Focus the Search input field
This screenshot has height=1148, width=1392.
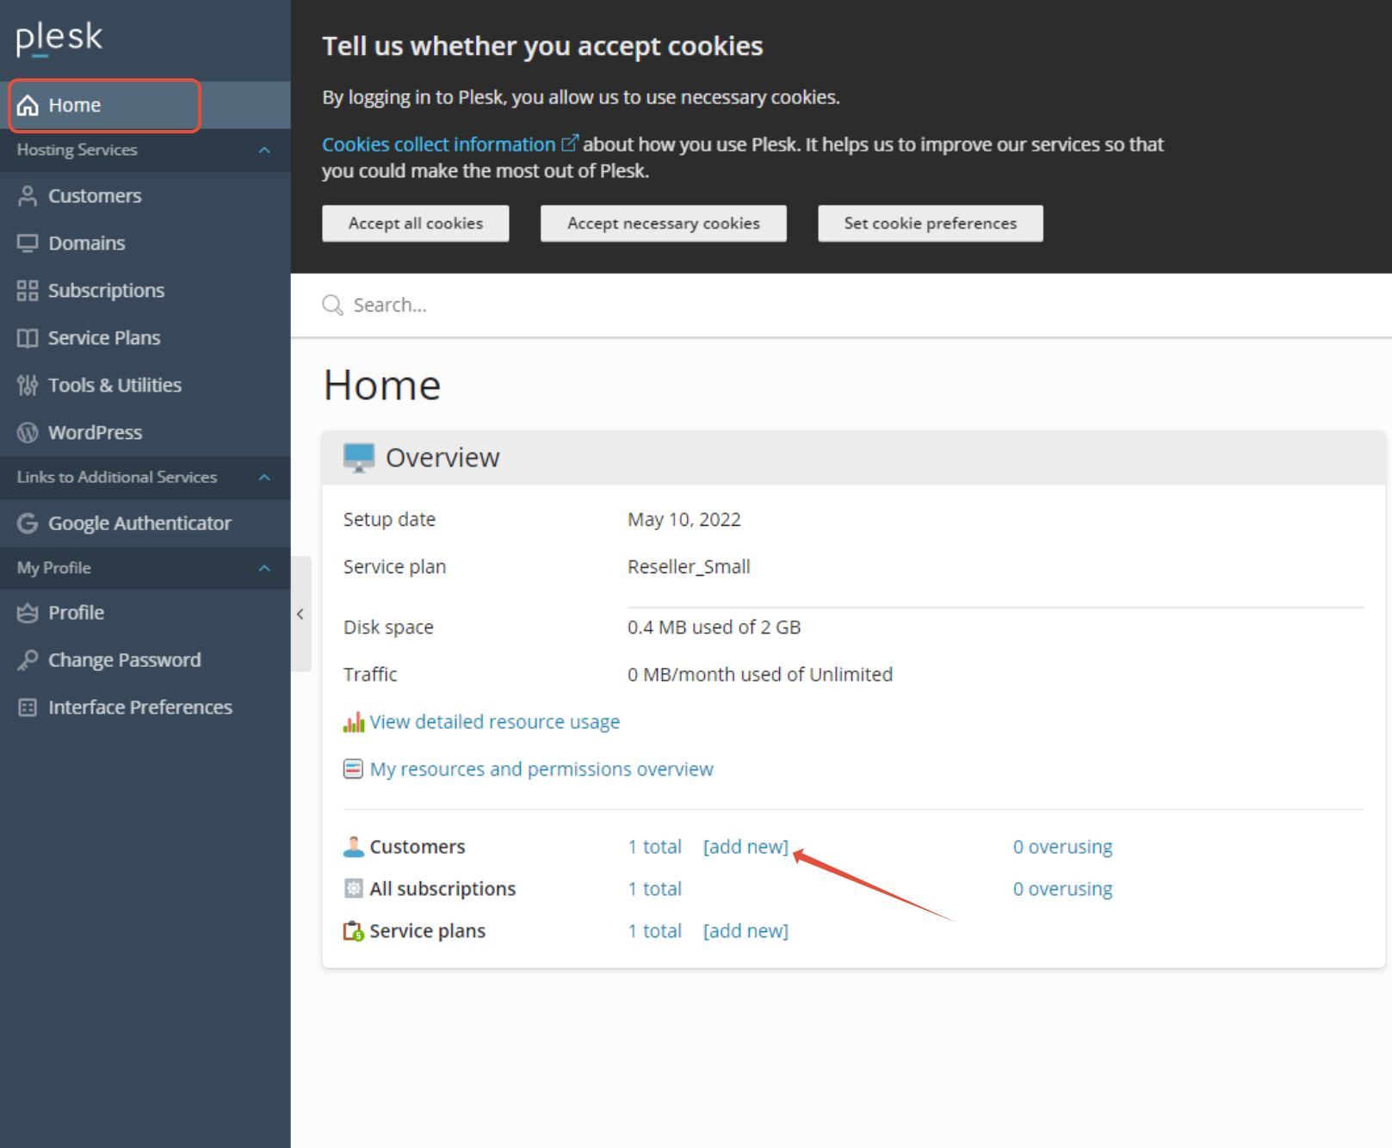[841, 305]
